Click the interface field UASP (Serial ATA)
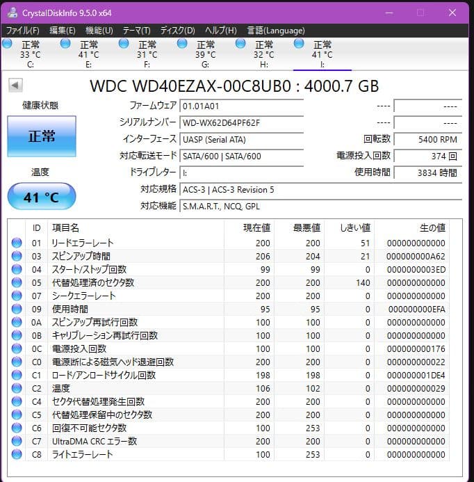 coord(242,139)
